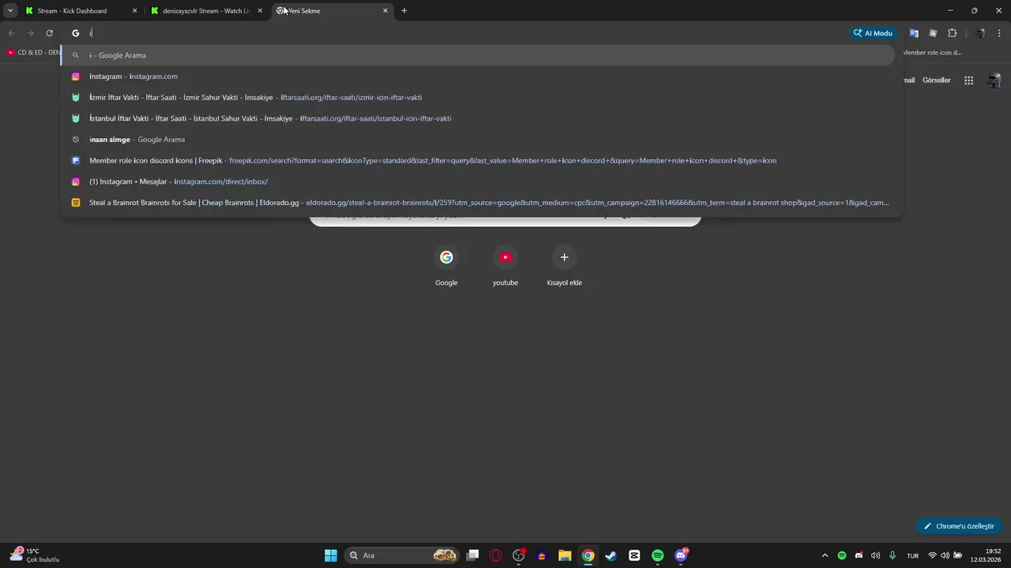The image size is (1011, 568).
Task: Switch to the denizayazvlr Stream tab
Action: (207, 11)
